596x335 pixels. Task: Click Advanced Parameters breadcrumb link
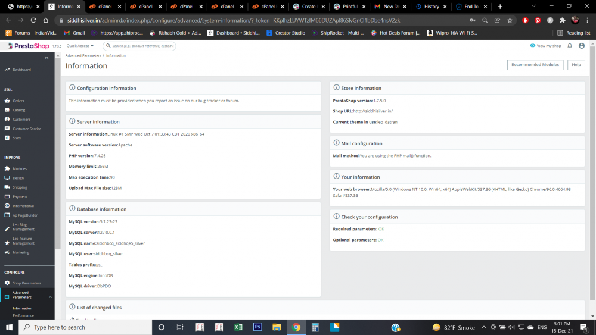click(x=83, y=55)
